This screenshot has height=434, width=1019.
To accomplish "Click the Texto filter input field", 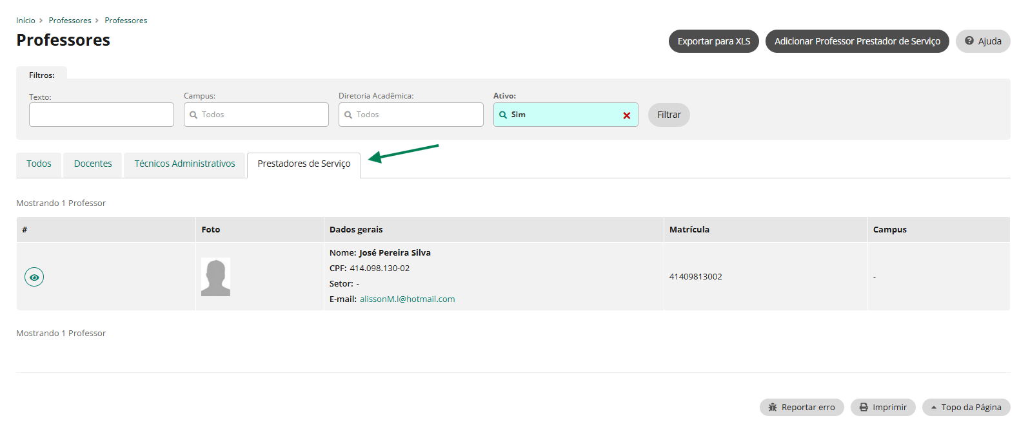I will point(101,115).
